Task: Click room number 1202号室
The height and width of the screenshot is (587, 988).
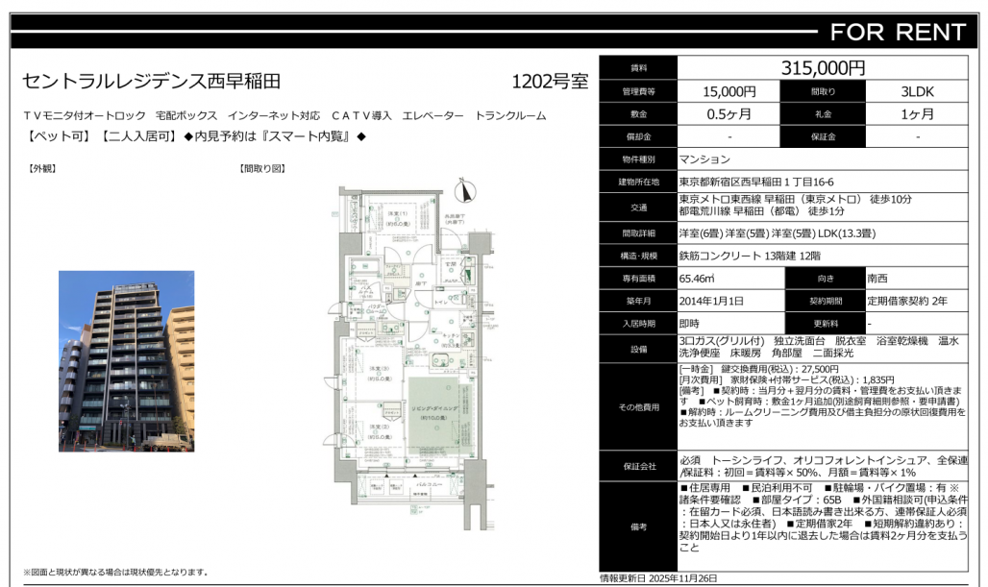Action: (549, 82)
